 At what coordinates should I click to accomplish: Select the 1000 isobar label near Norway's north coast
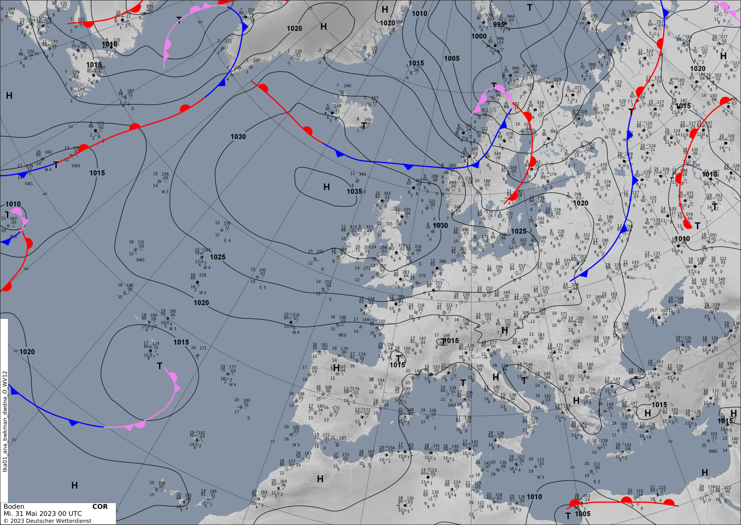[x=479, y=36]
